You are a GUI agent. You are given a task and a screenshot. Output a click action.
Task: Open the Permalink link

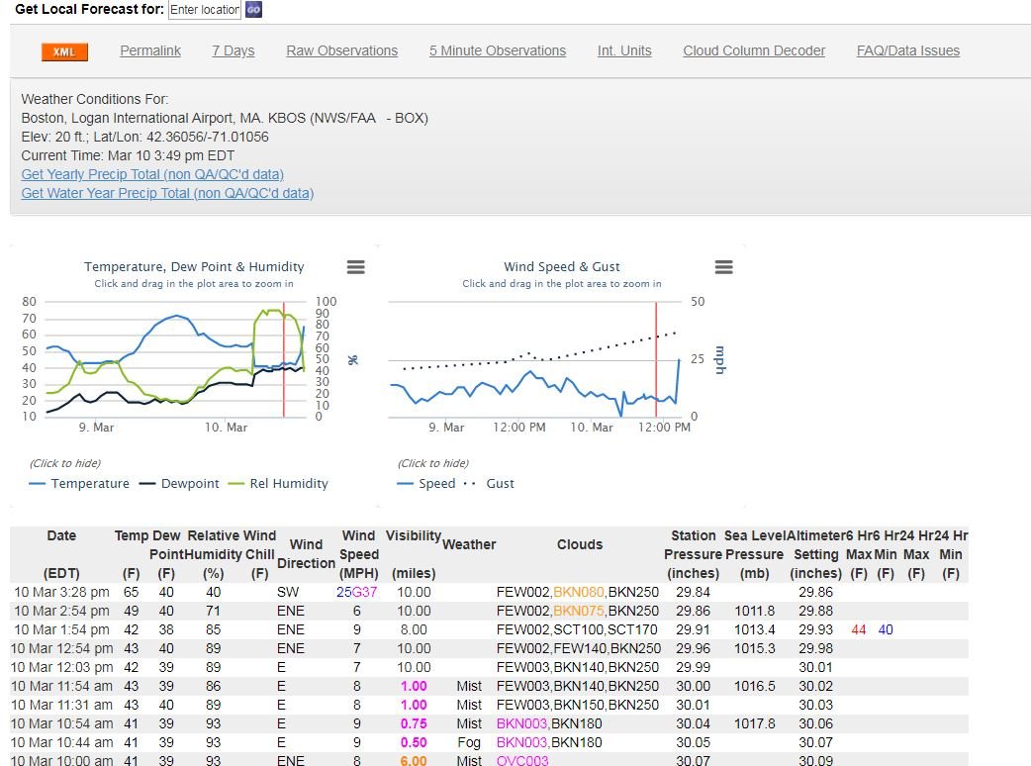tap(150, 50)
